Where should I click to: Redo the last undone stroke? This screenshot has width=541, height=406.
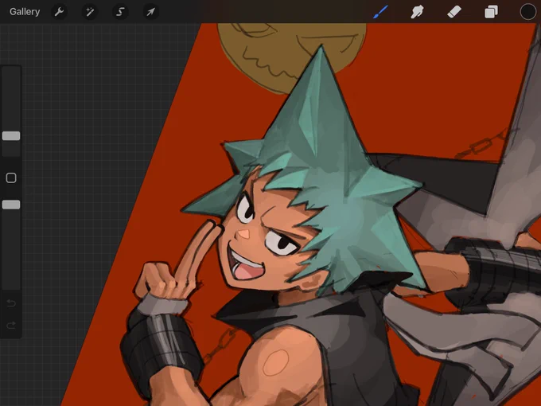11,326
